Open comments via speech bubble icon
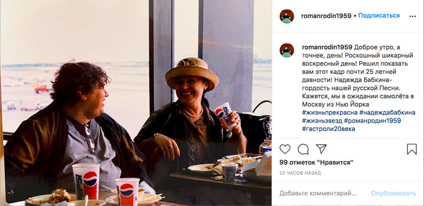 tap(303, 149)
